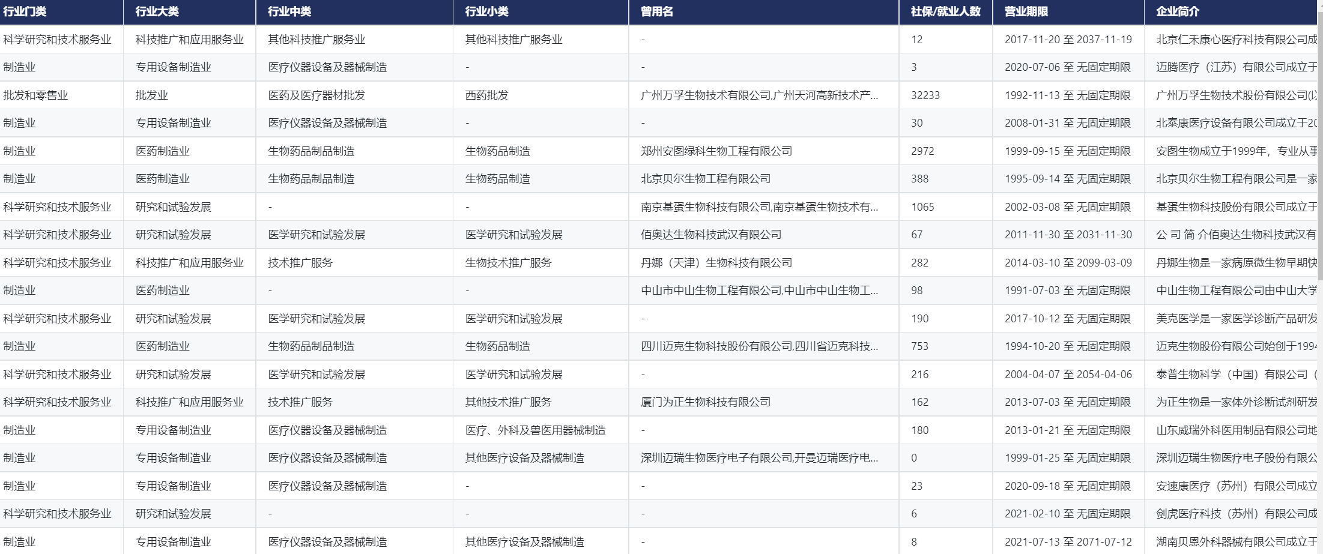Click the 批发业 cell

click(x=152, y=95)
